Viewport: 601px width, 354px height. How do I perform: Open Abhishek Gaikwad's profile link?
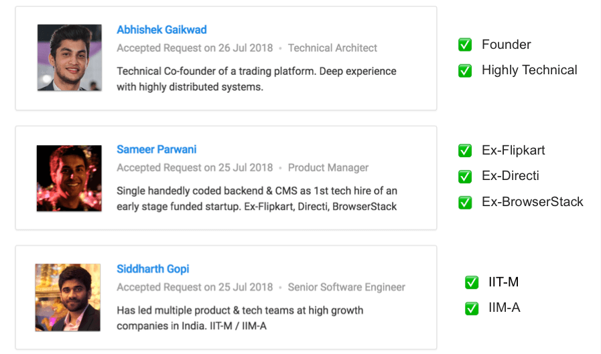161,30
